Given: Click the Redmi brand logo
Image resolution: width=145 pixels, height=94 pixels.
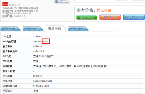Looking at the screenshot, I should pos(5,4).
